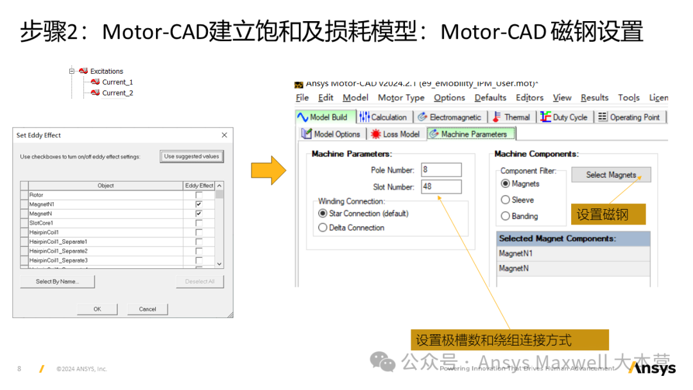Collapse the Excitations tree node
The width and height of the screenshot is (693, 390).
point(72,71)
